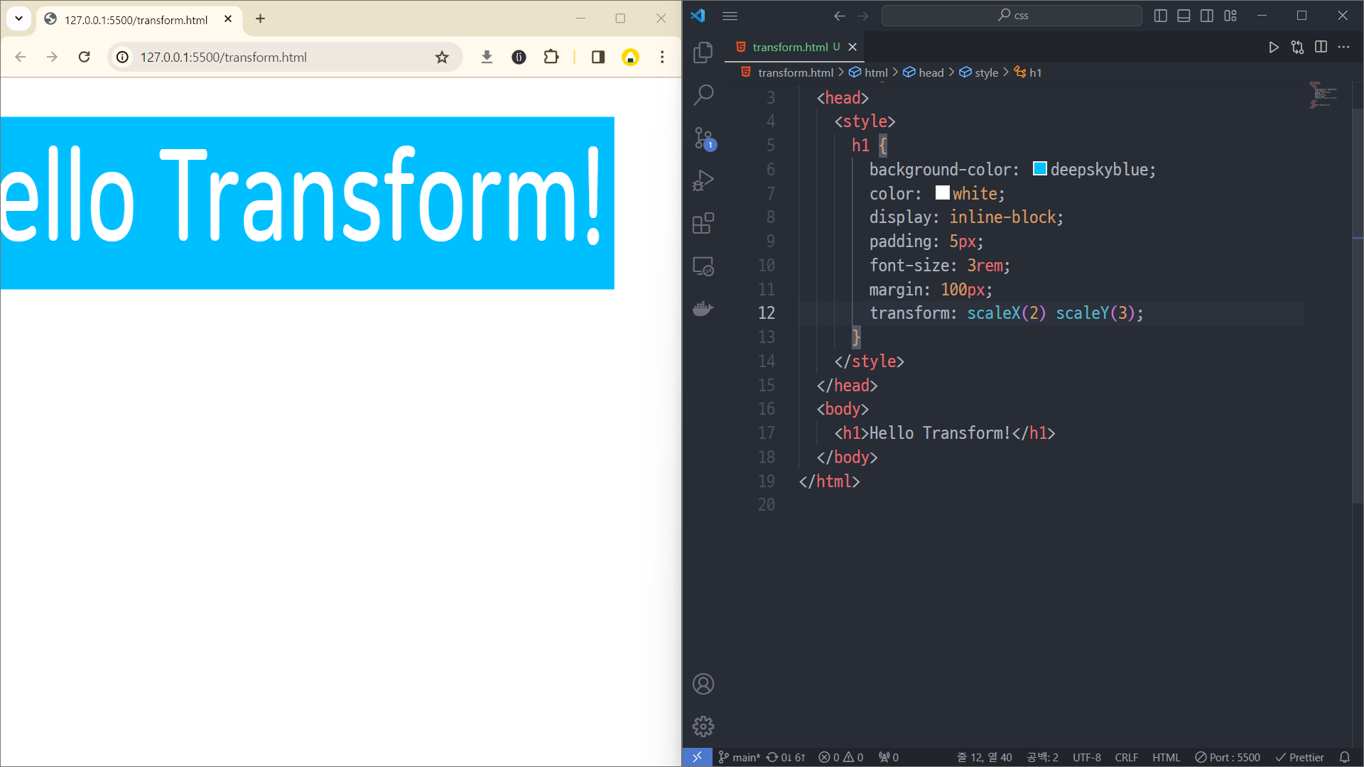Open the Run and Debug view
Viewport: 1364px width, 767px height.
click(703, 180)
